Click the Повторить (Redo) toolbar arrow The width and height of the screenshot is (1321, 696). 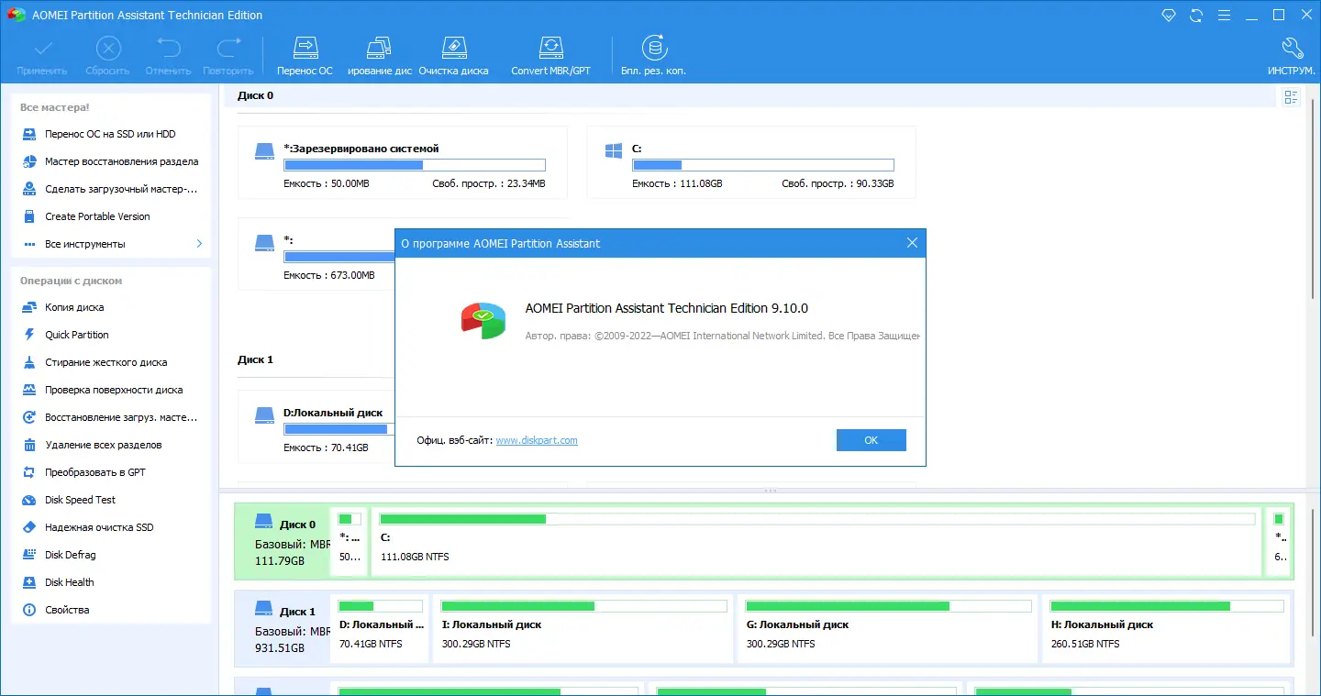228,48
